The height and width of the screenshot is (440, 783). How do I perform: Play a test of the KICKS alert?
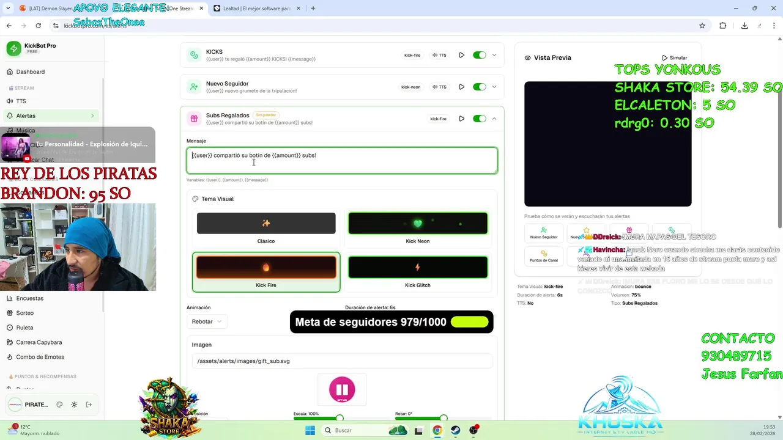462,55
